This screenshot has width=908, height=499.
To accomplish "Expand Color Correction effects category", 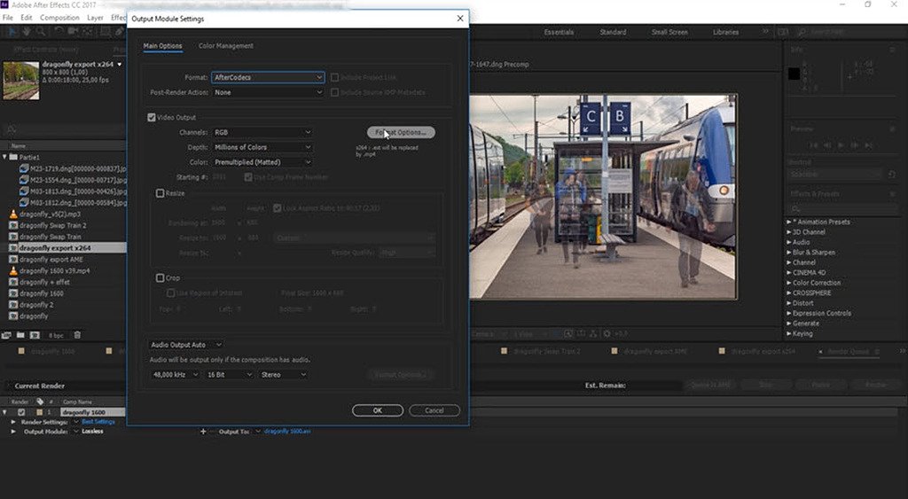I will (788, 283).
